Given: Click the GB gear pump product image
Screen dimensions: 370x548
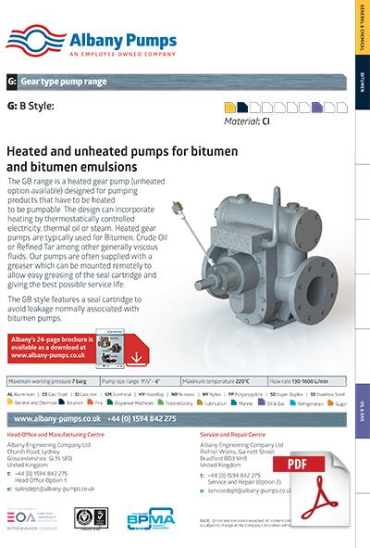Looking at the screenshot, I should (256, 258).
